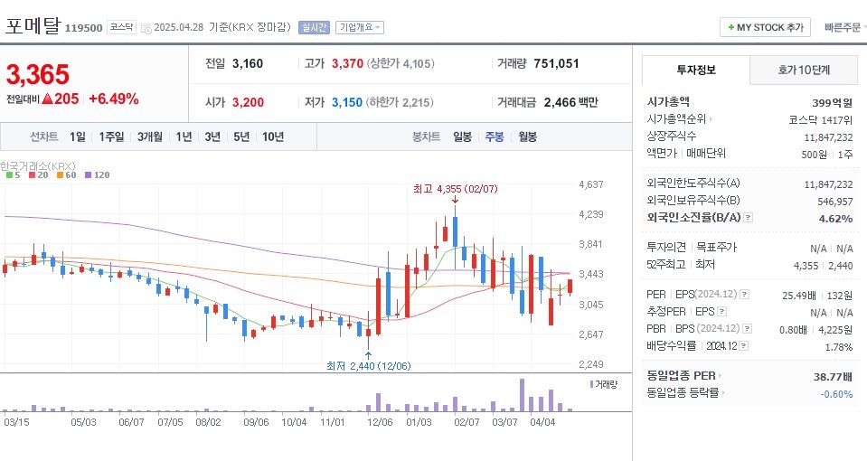Click the red 20 moving average legend
The image size is (867, 461).
(x=39, y=174)
